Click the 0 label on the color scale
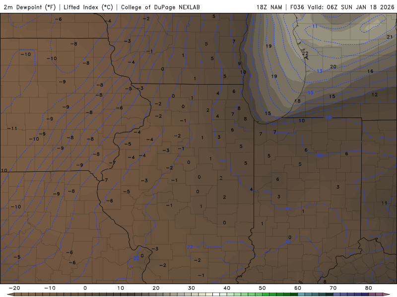This screenshot has width=397, height=297. pos(85,288)
